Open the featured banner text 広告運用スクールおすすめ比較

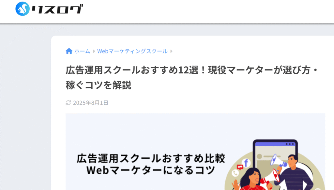(x=151, y=158)
